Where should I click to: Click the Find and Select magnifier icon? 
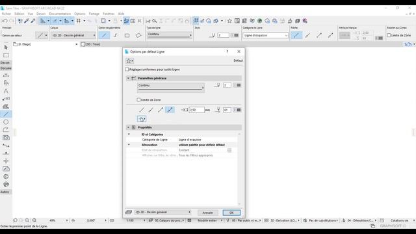pyautogui.click(x=155, y=21)
